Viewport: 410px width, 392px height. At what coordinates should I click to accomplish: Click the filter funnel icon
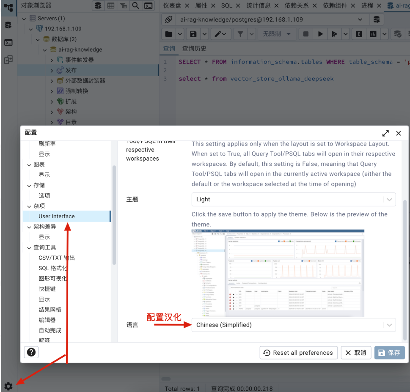[x=240, y=34]
